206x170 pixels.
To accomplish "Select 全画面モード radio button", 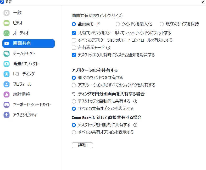I will coord(74,24).
